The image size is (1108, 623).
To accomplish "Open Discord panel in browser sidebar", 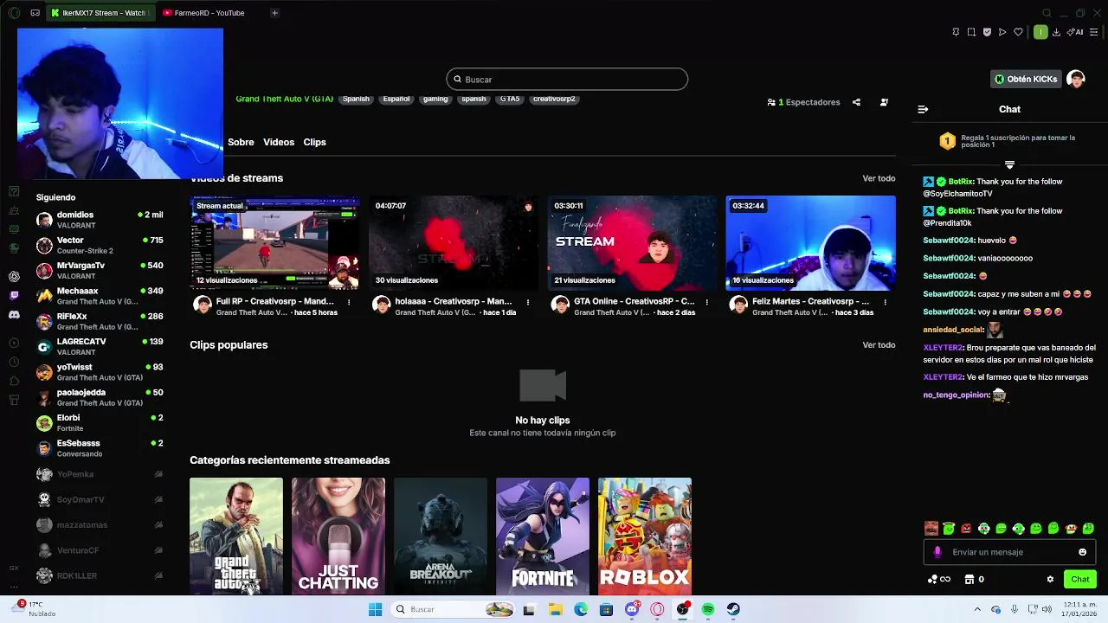I will pos(14,315).
